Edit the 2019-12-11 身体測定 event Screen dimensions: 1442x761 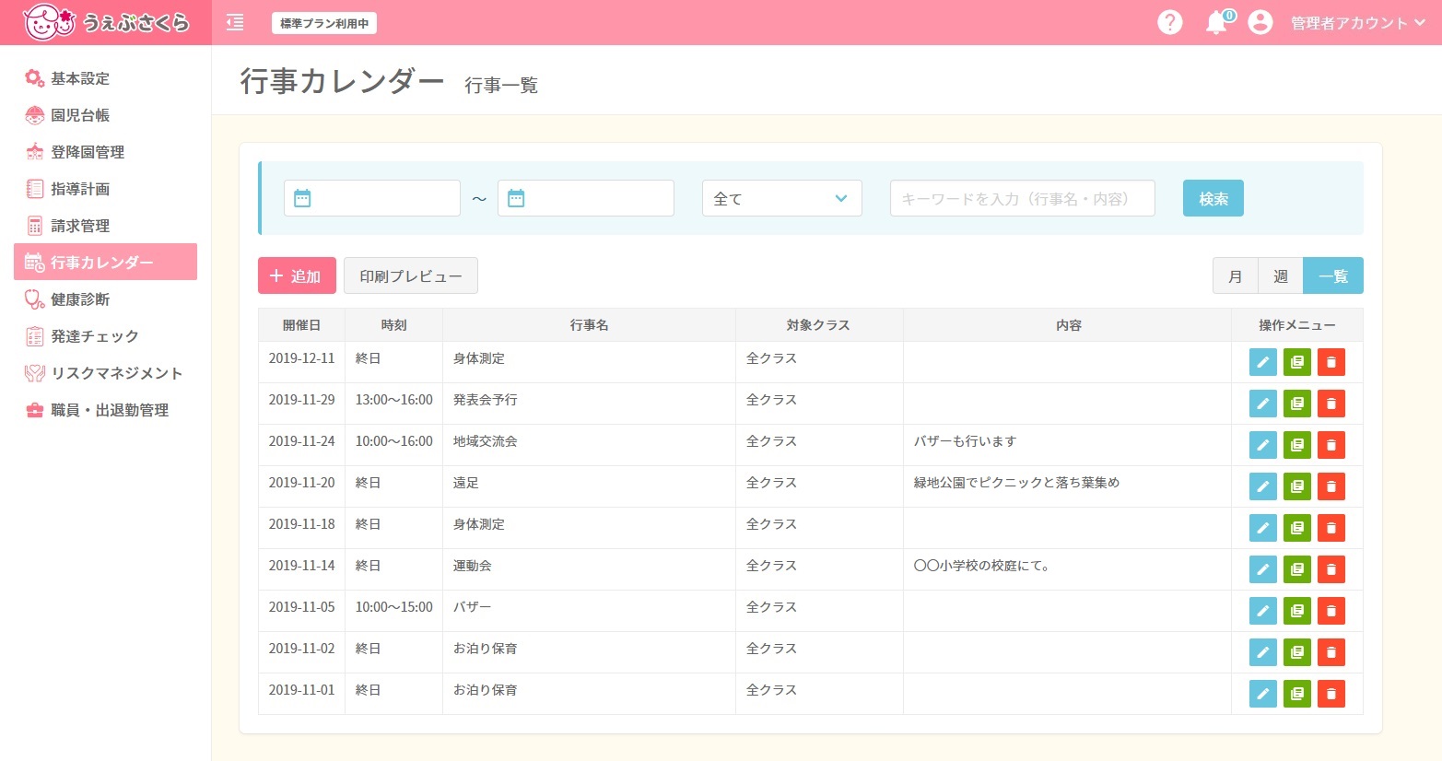pos(1263,362)
